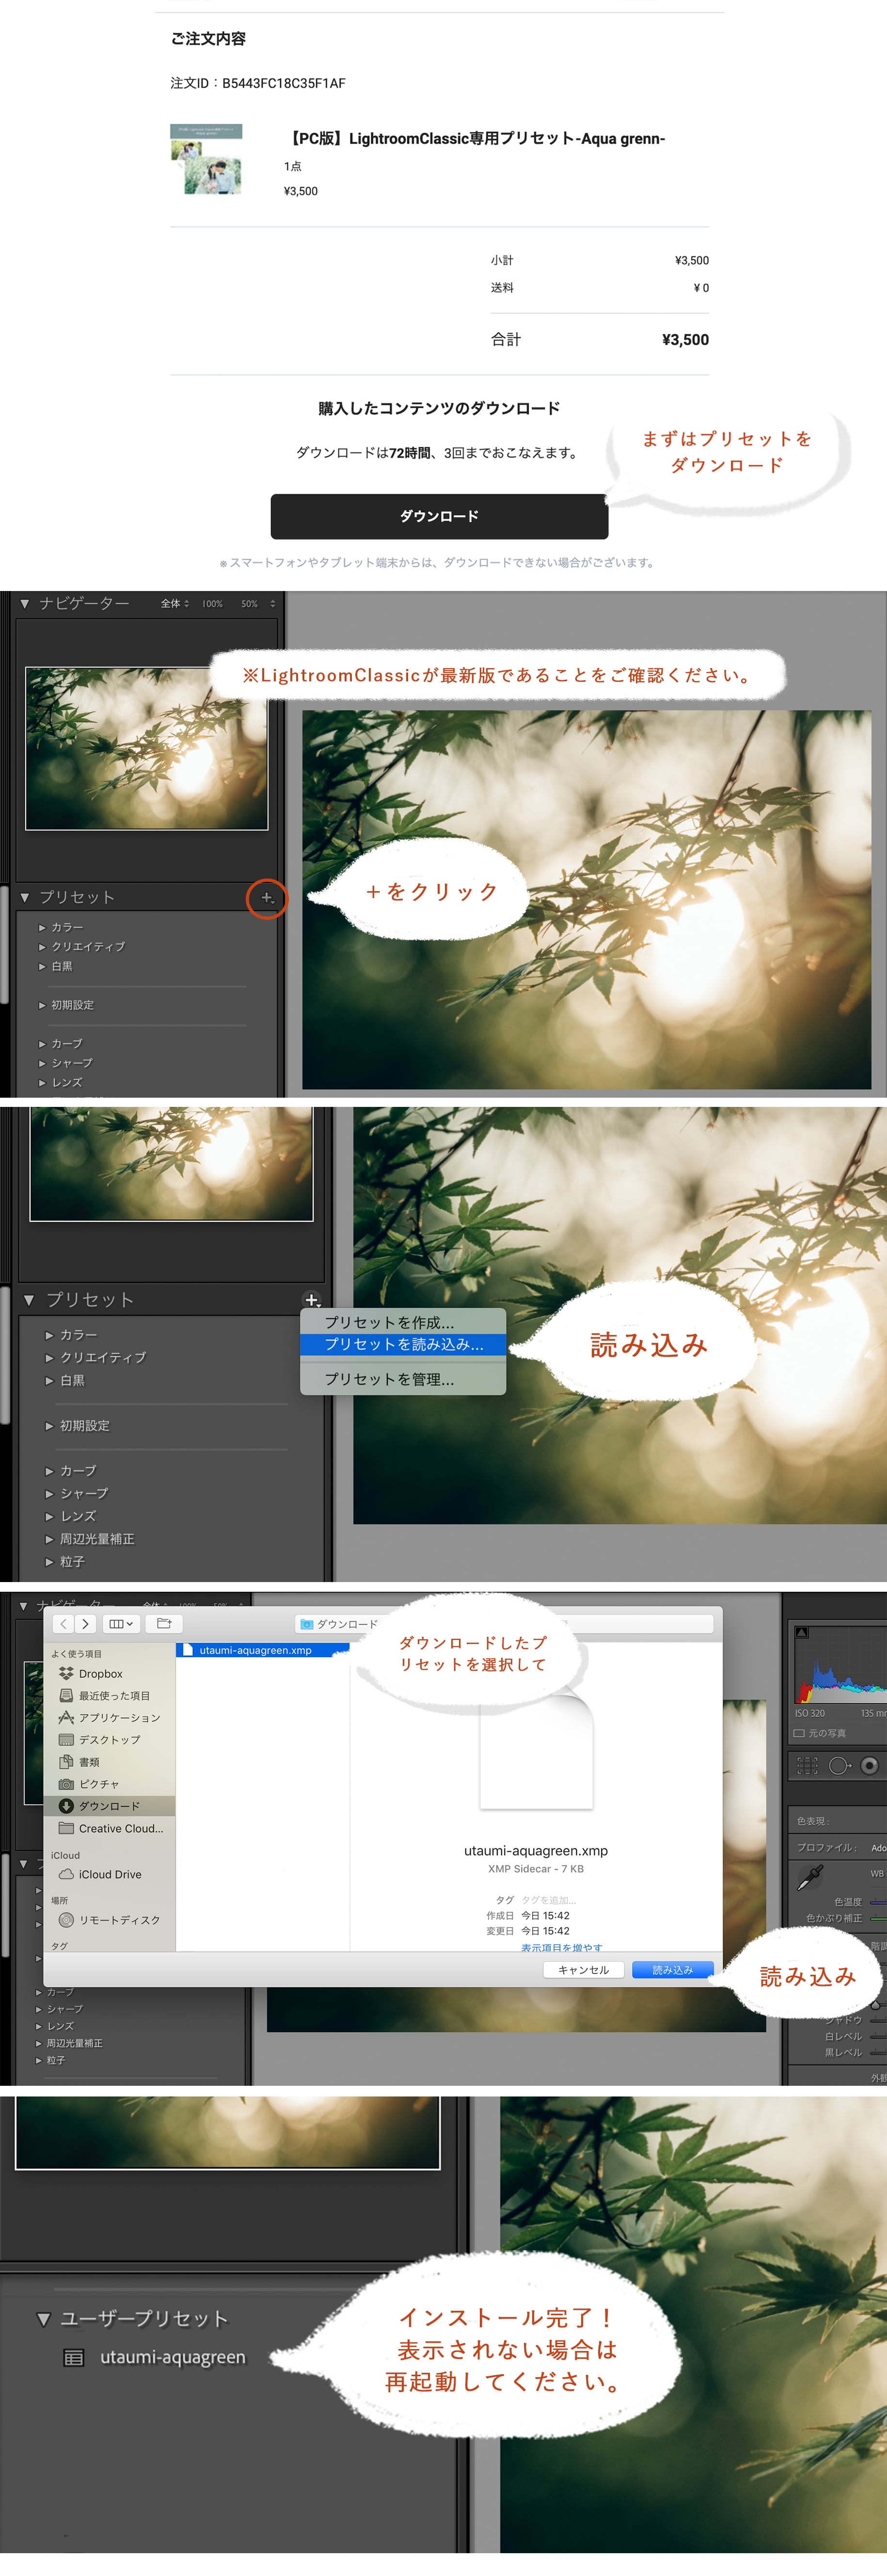Screen dimensions: 887x2576
Task: Click Navigator preview image above red-circled +
Action: (147, 749)
